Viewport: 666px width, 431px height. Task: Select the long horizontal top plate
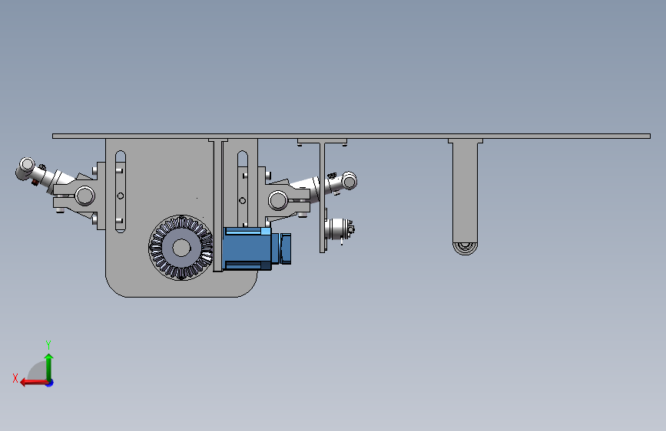click(x=351, y=137)
